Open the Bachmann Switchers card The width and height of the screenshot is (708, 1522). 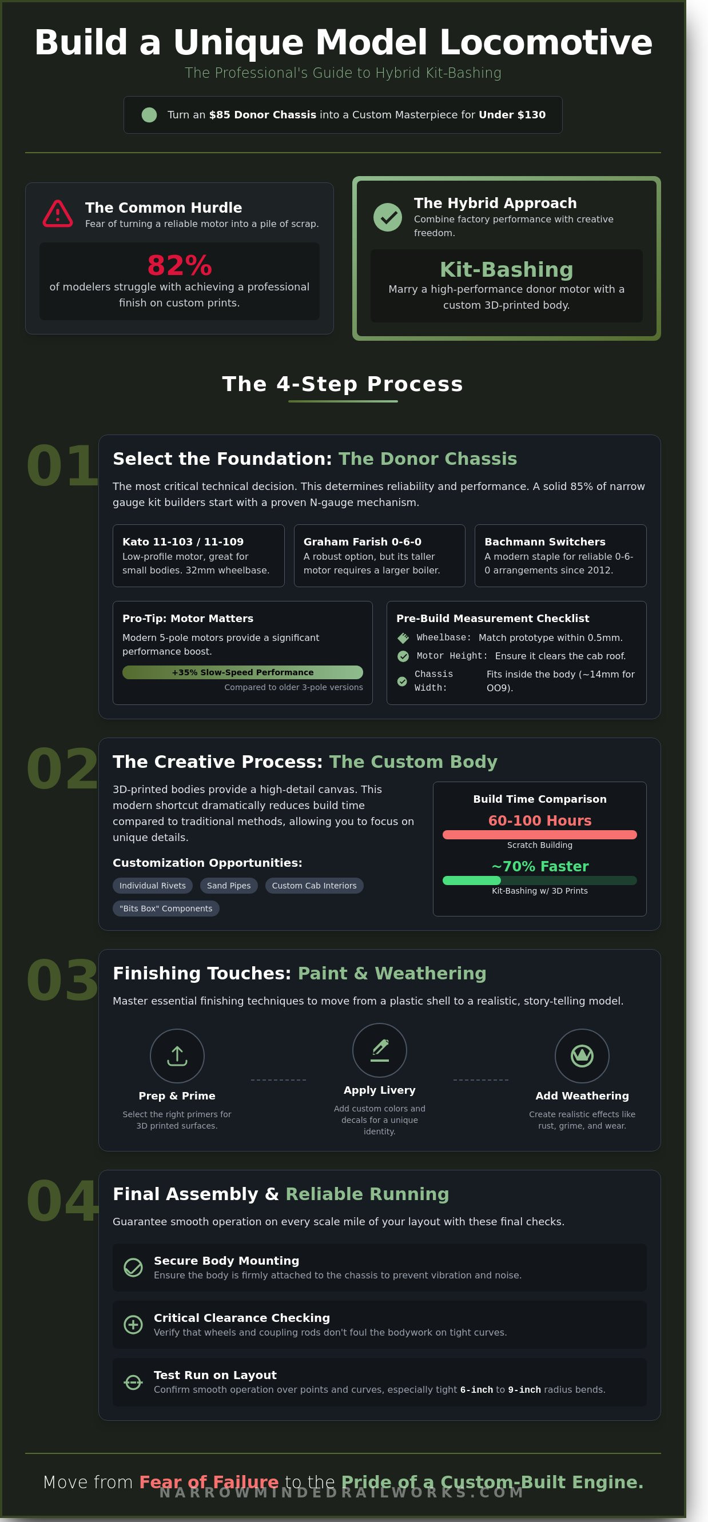pos(560,555)
